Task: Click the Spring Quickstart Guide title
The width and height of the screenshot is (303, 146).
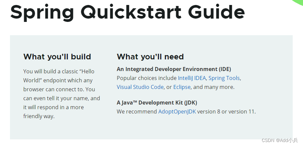Action: coord(127,12)
